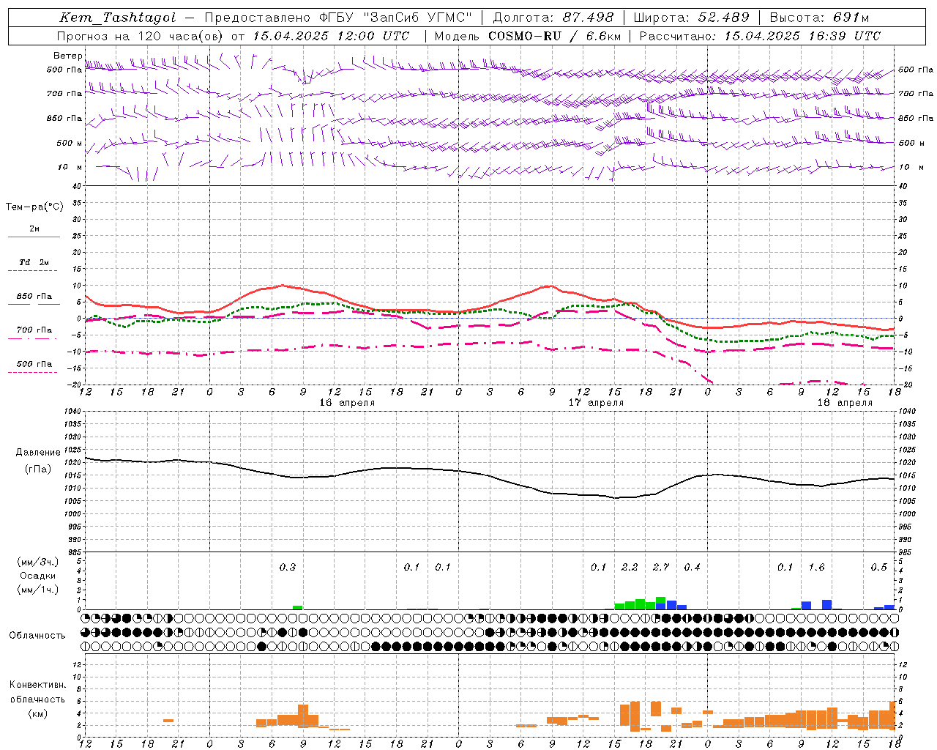Click the model label 'COSMO-RU / 6.6км'
Viewport: 937px width, 750px height.
554,36
